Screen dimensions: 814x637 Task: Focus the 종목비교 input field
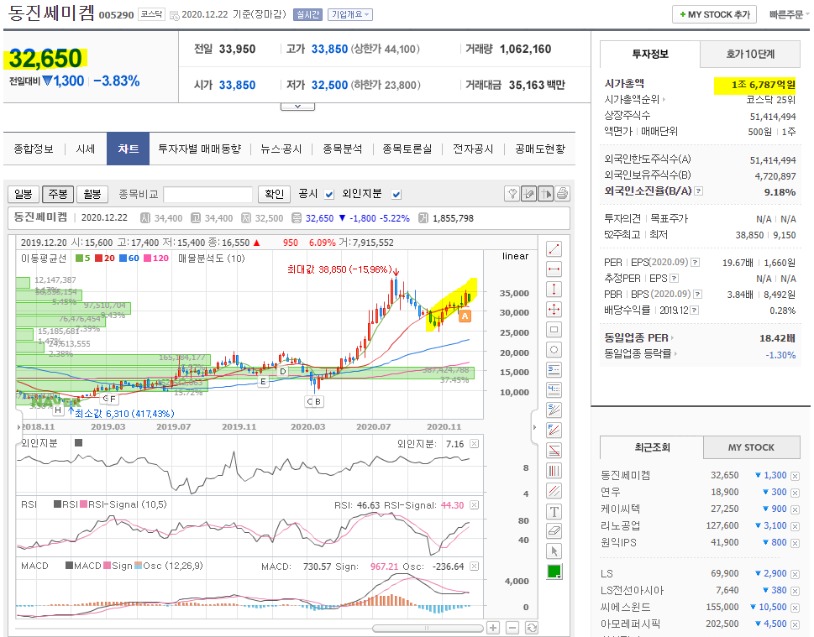(207, 195)
